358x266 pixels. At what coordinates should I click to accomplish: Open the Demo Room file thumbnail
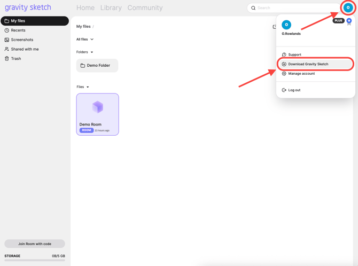(x=97, y=108)
